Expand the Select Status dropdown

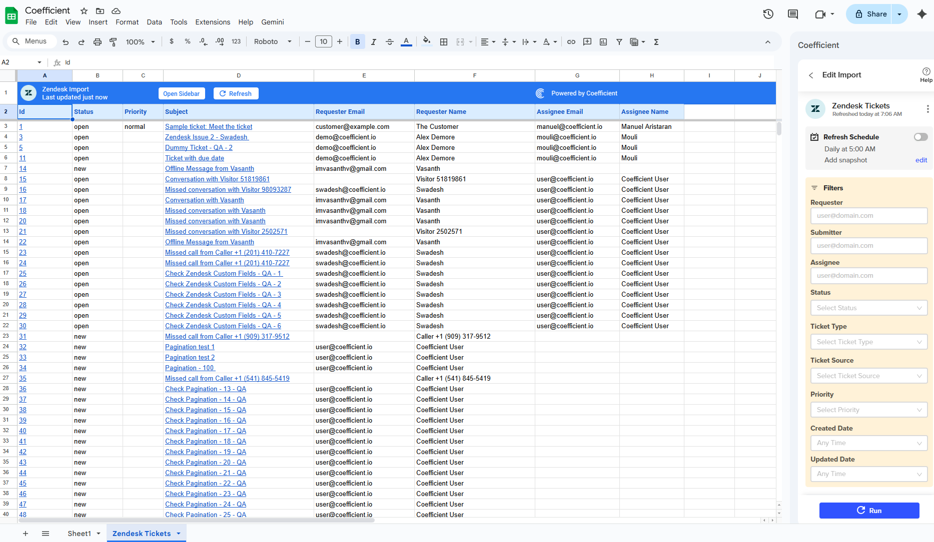coord(869,308)
